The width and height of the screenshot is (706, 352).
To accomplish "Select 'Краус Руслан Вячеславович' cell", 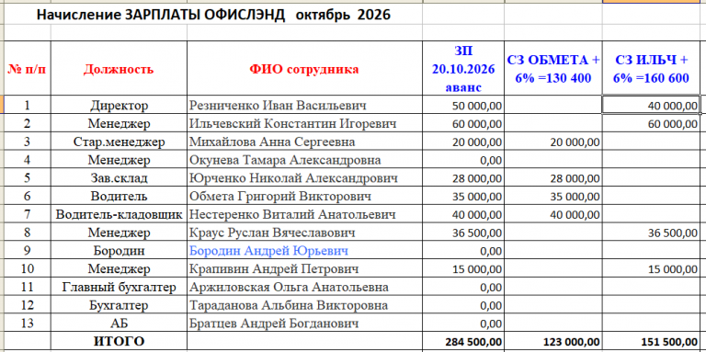I will coord(304,233).
